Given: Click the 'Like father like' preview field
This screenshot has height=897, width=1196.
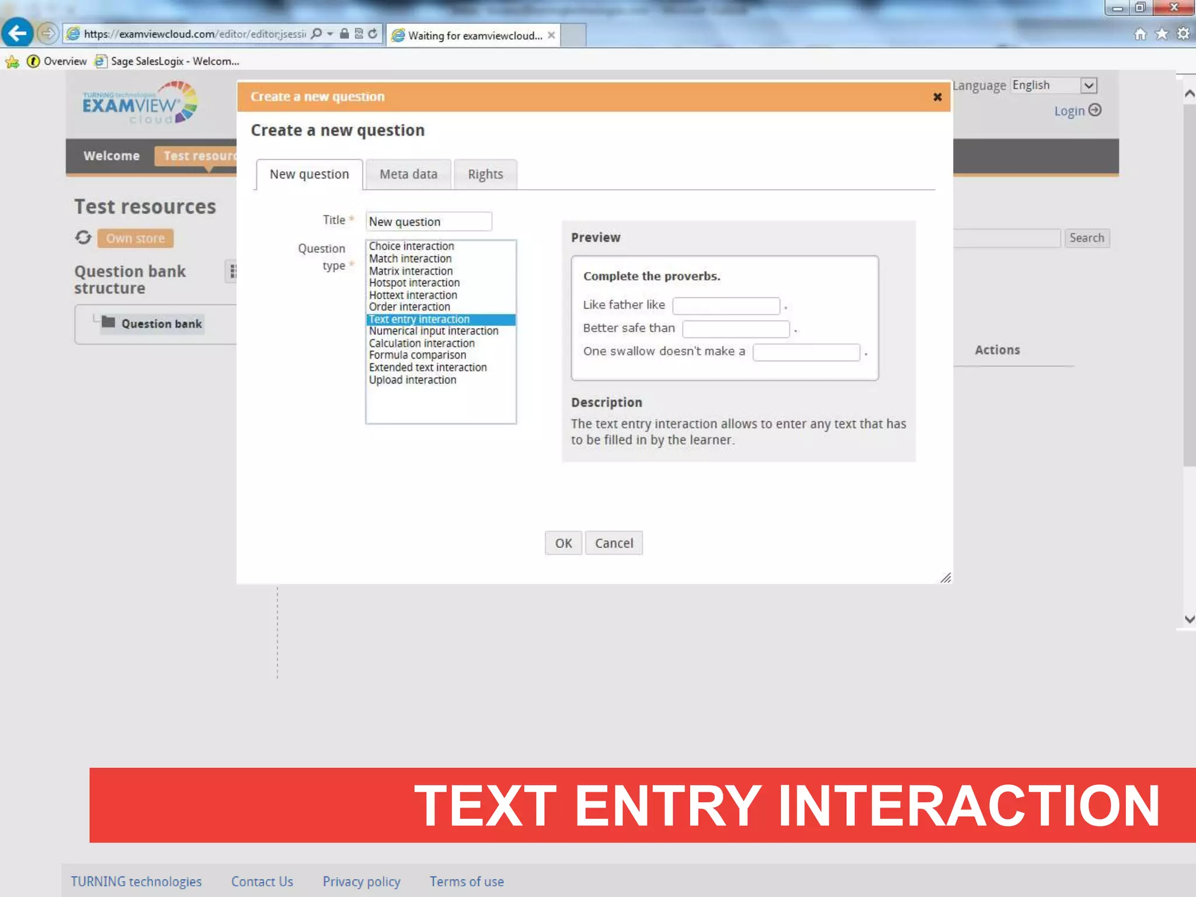Looking at the screenshot, I should click(726, 305).
